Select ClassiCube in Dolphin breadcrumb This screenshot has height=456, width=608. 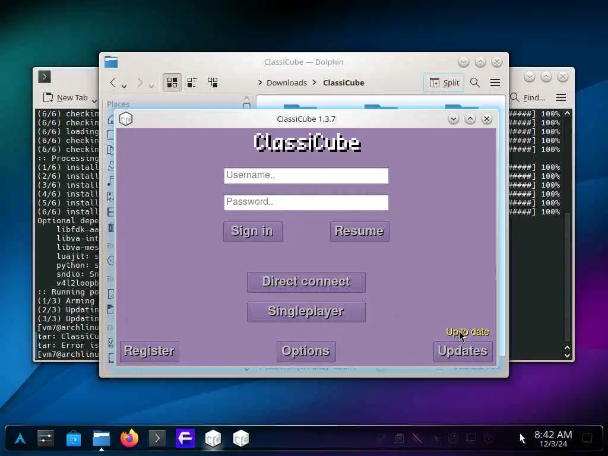point(344,83)
